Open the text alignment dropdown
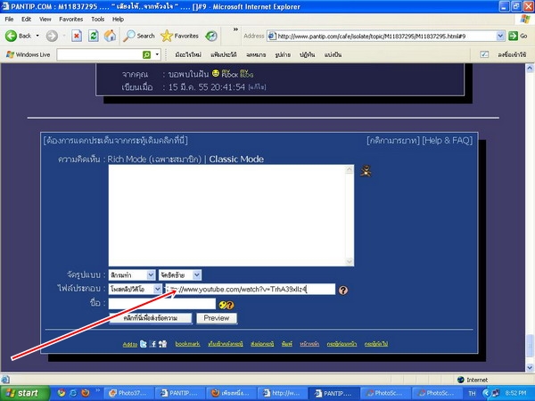Screen dimensions: 535x401 click(x=197, y=274)
